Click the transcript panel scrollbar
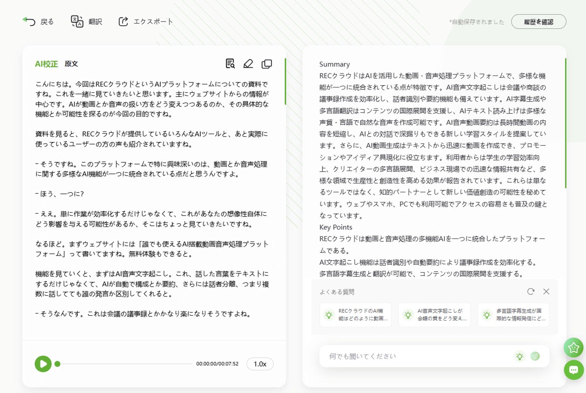Screen dimensions: 586x393 (285, 81)
